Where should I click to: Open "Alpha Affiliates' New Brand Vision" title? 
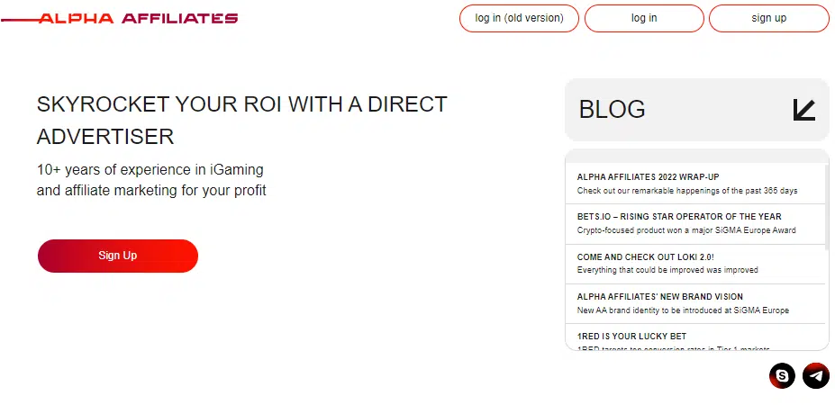pos(660,296)
